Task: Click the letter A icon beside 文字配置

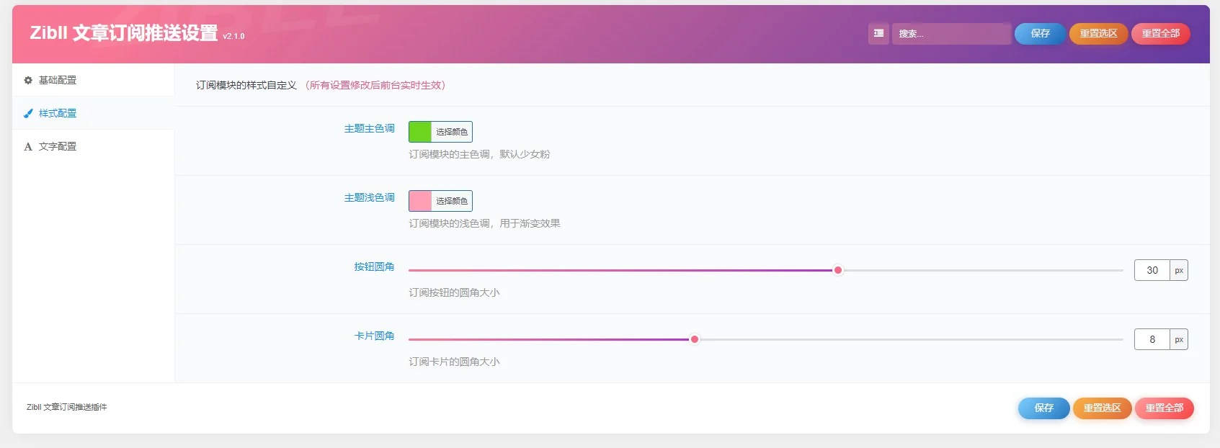Action: [28, 146]
